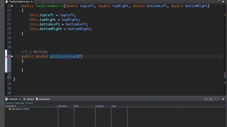Open the Problems view menu small arrow
The image size is (227, 127).
coord(216,99)
